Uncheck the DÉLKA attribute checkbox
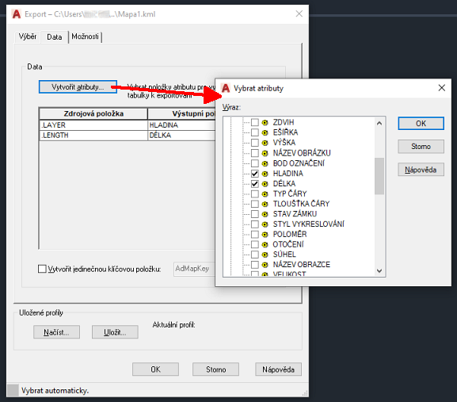Viewport: 457px width, 402px height. 255,184
